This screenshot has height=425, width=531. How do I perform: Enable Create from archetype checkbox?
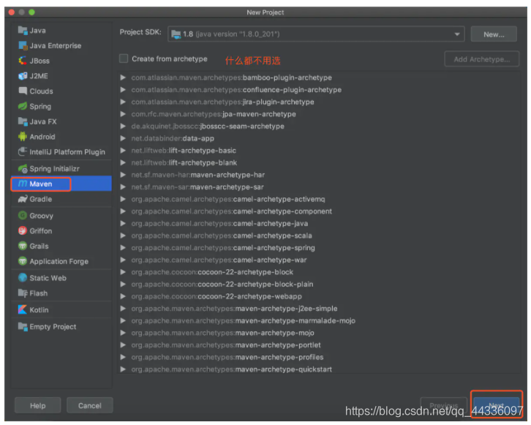click(x=124, y=59)
